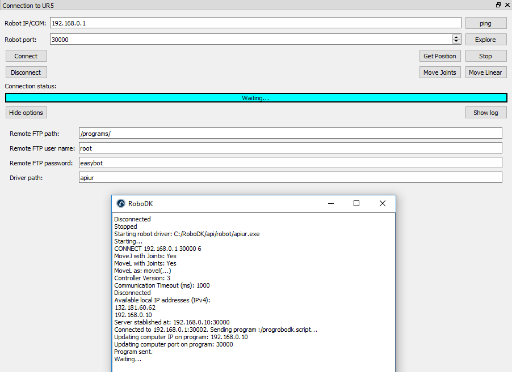The width and height of the screenshot is (512, 372).
Task: Focus the Robot IP/COM field
Action: coord(255,23)
